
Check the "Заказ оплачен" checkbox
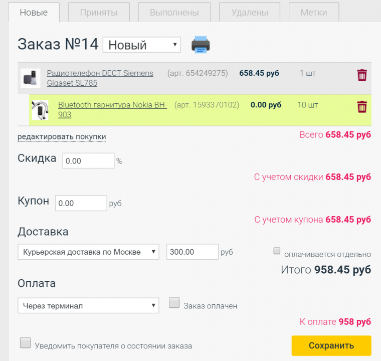pos(174,302)
